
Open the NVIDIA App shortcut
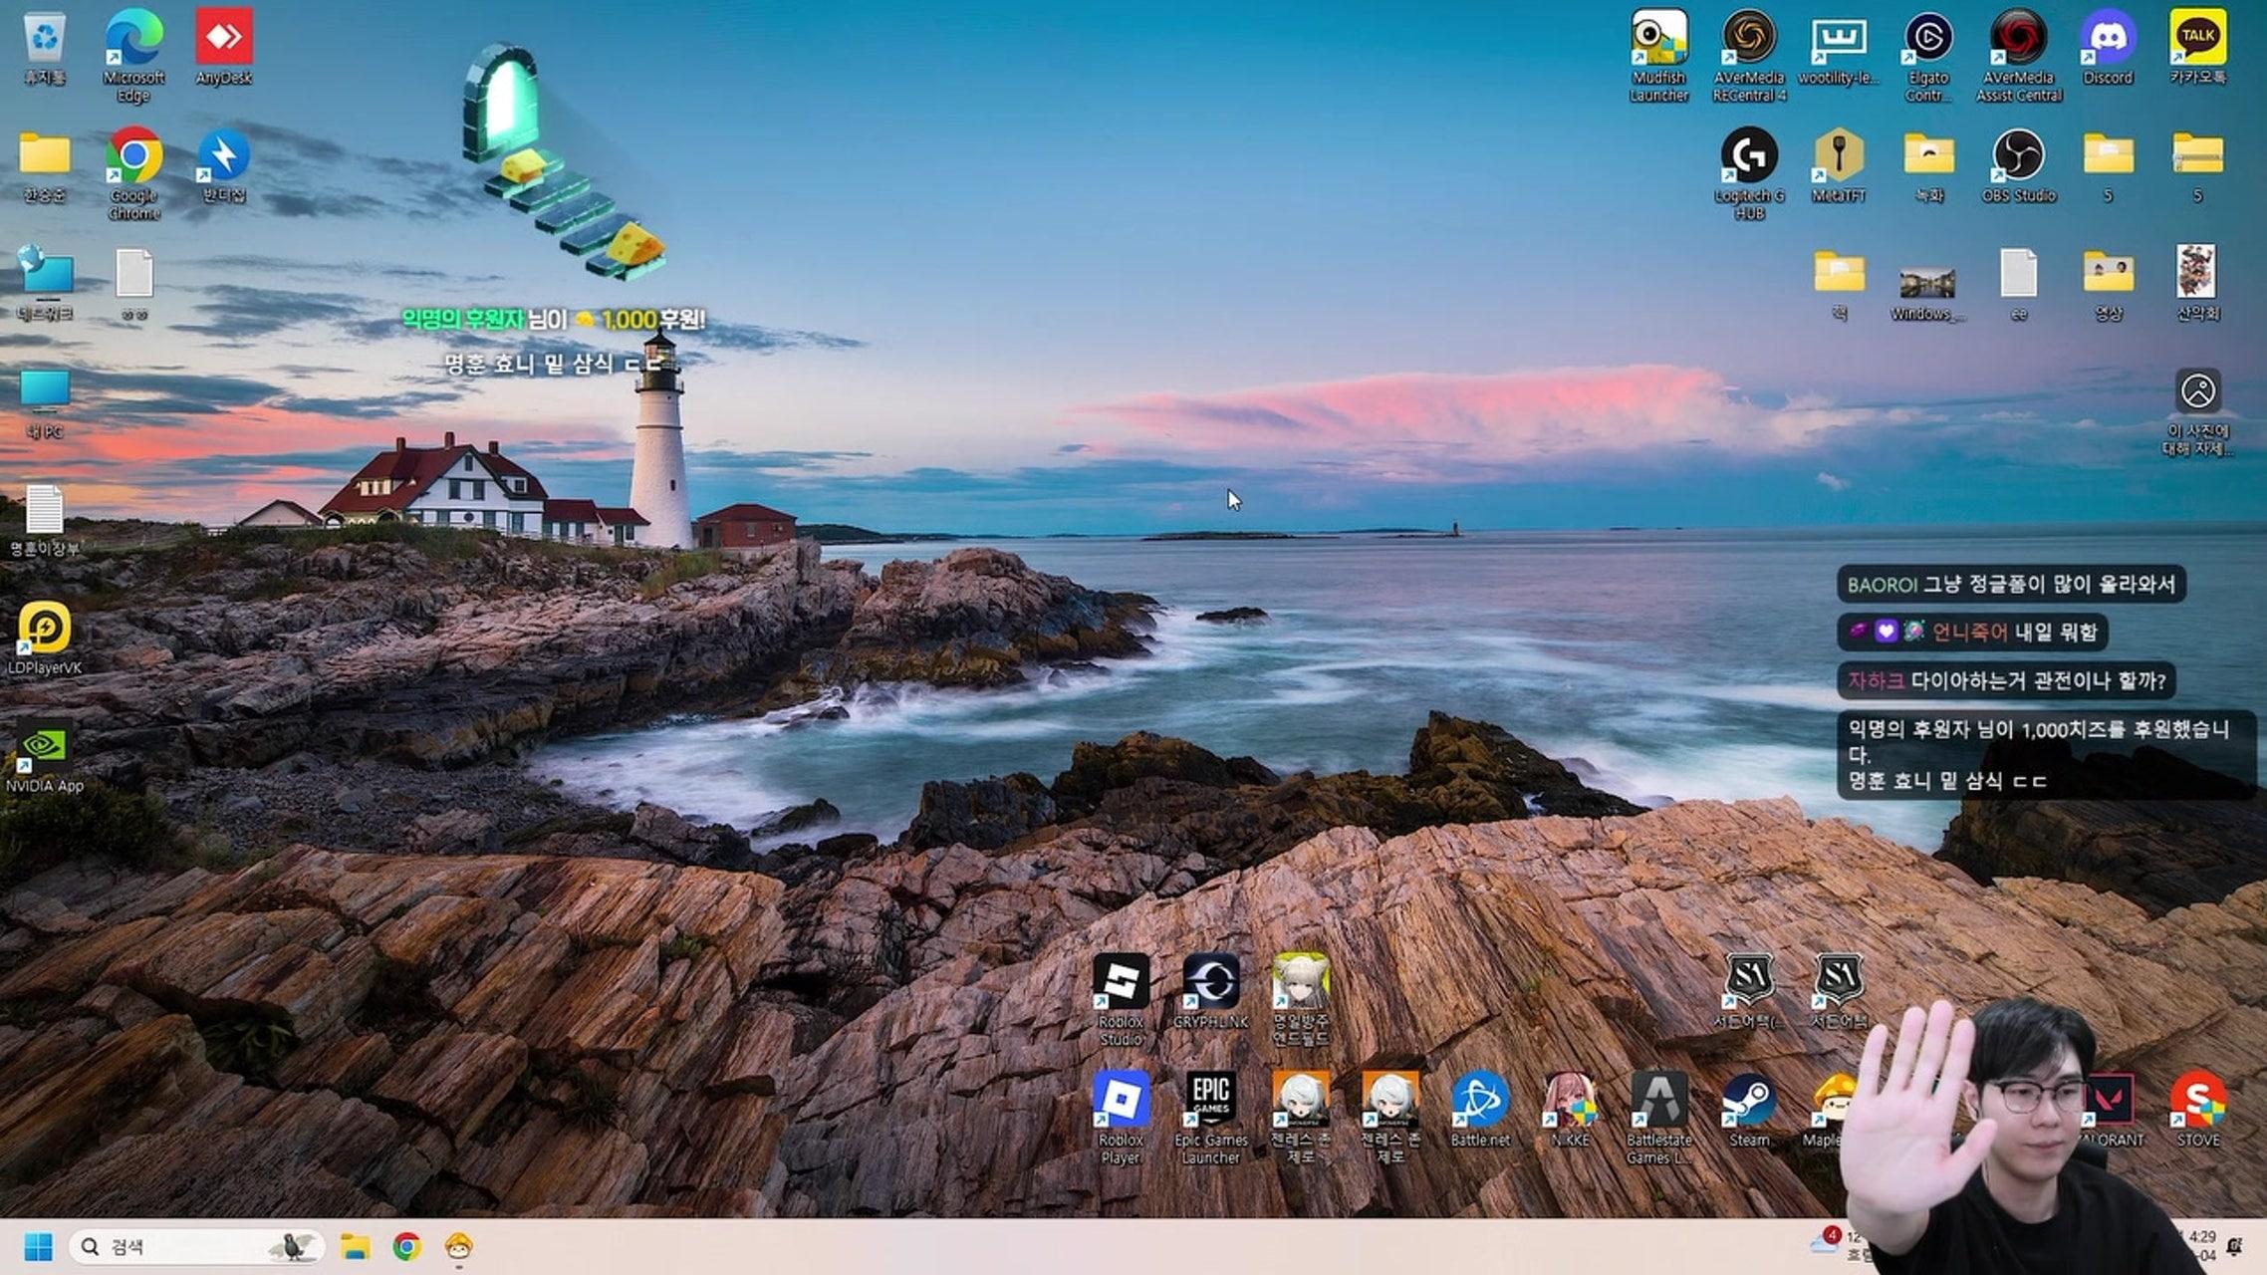point(44,747)
